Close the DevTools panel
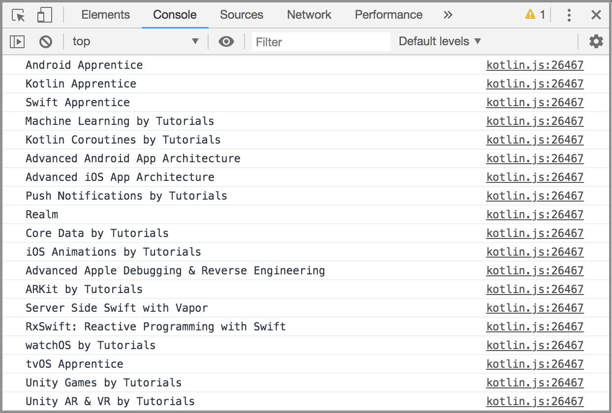 point(596,15)
